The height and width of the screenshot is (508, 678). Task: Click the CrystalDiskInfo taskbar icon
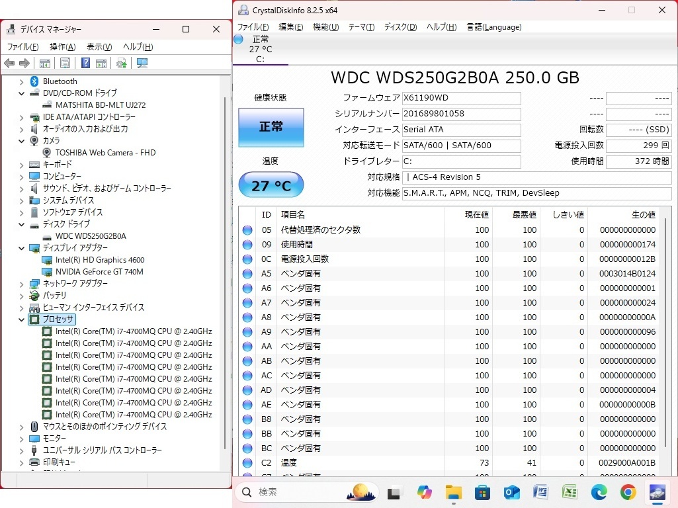(x=657, y=492)
